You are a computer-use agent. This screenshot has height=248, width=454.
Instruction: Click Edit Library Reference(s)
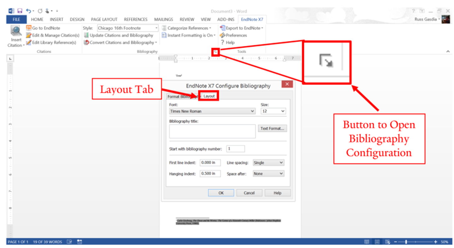[x=51, y=43]
